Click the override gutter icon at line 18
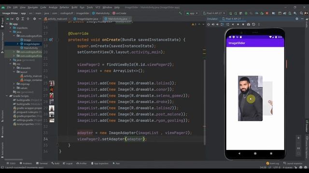 51,39
